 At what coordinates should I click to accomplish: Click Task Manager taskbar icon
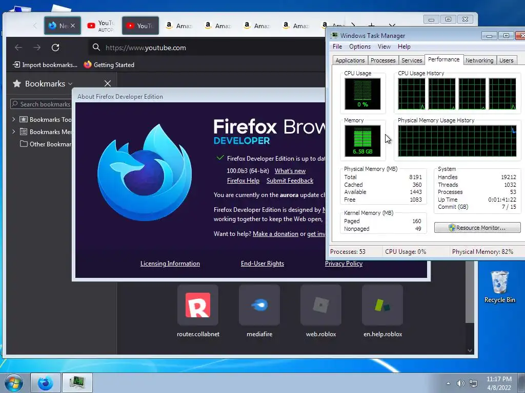click(x=77, y=383)
